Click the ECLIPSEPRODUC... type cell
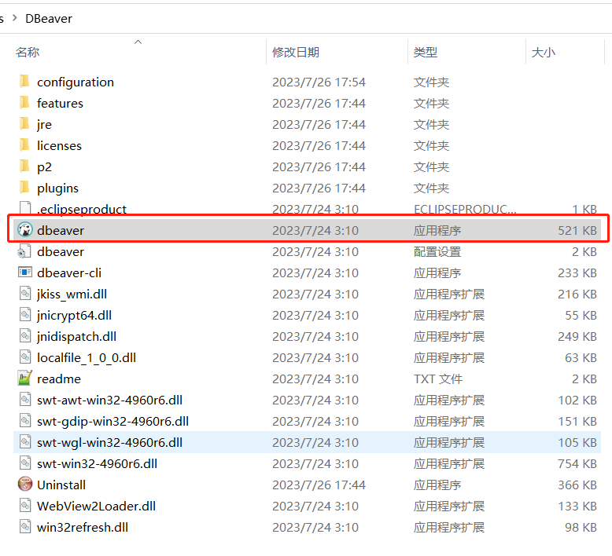 (x=465, y=209)
